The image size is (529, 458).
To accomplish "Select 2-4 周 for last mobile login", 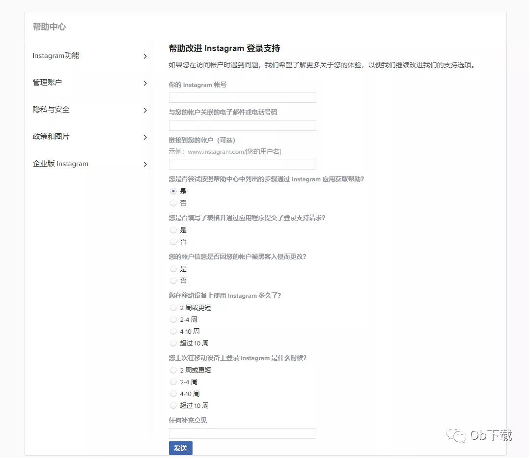I will [x=173, y=381].
